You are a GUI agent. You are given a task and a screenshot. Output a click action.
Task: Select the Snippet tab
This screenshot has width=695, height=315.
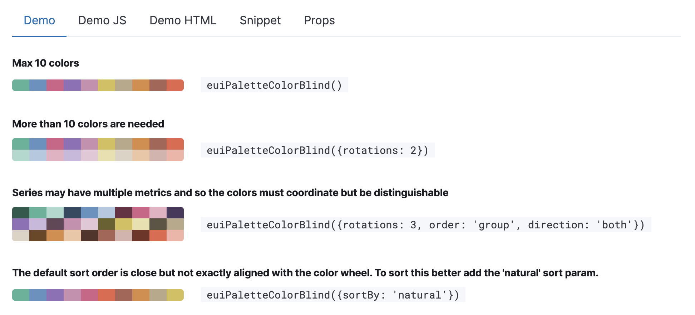[260, 20]
